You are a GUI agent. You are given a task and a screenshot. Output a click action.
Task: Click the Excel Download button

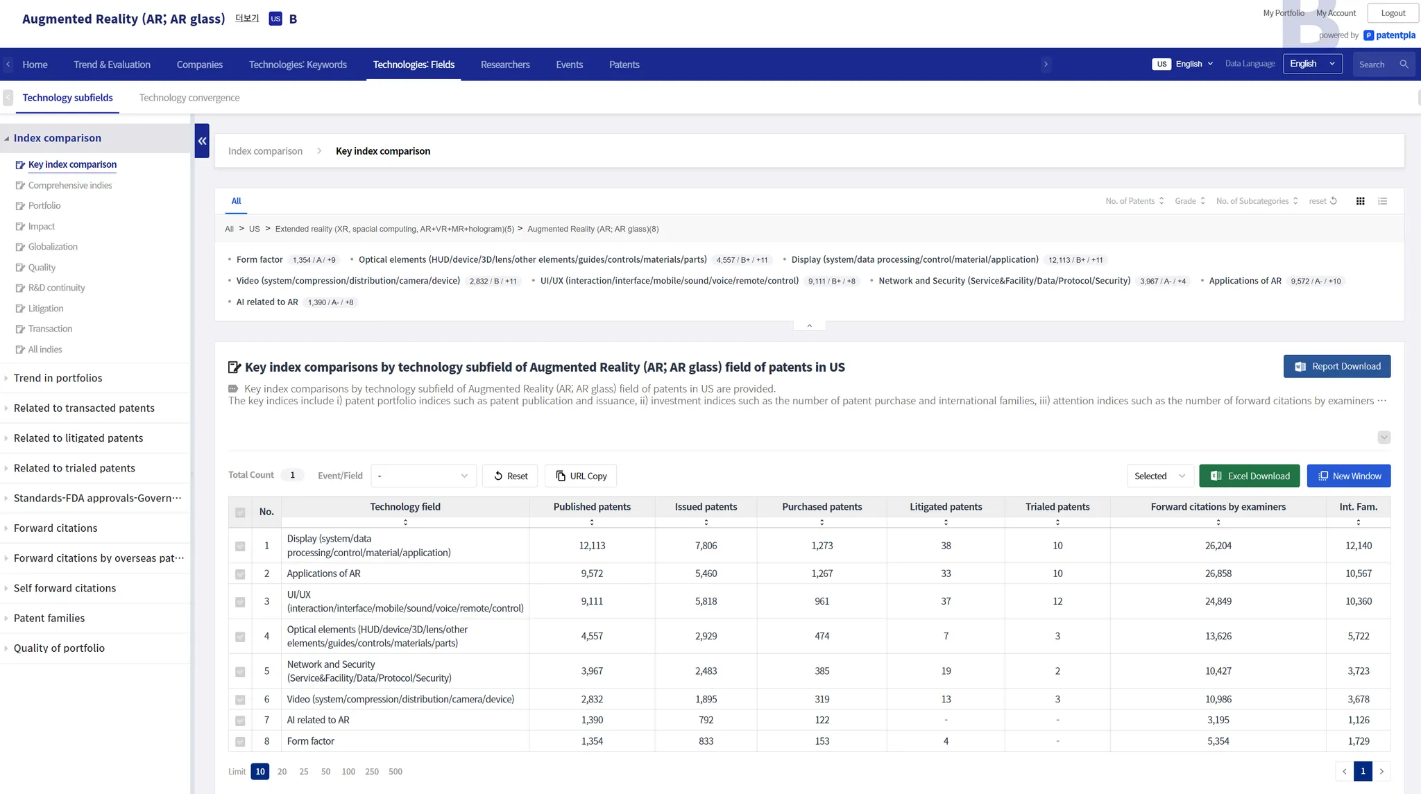[1250, 476]
